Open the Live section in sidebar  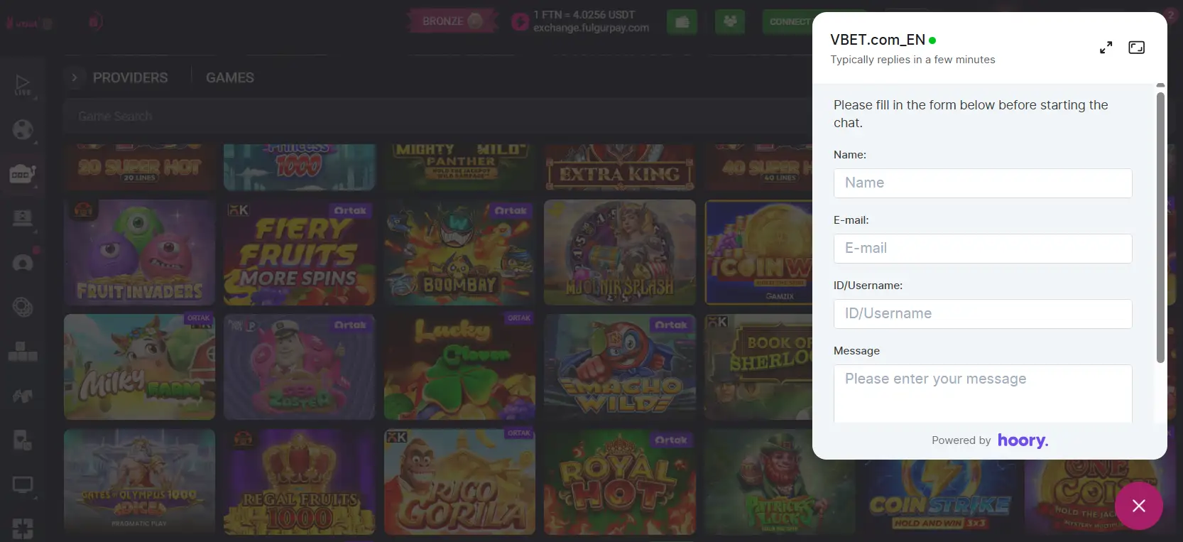(23, 85)
